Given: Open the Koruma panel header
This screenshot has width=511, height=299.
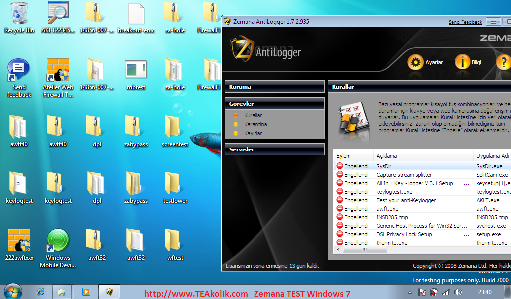Looking at the screenshot, I should pyautogui.click(x=274, y=87).
